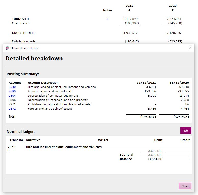Open note 3 beside Turnover
The image size is (198, 195).
tap(107, 19)
